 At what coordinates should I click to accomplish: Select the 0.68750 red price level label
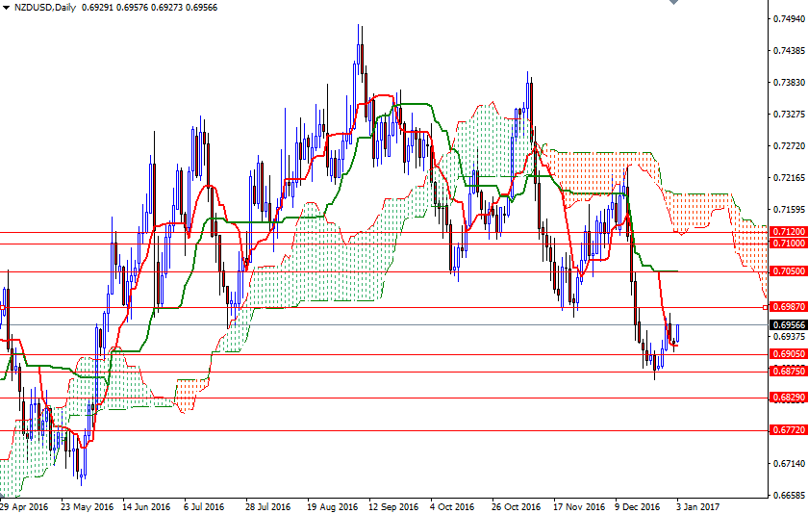pyautogui.click(x=788, y=372)
